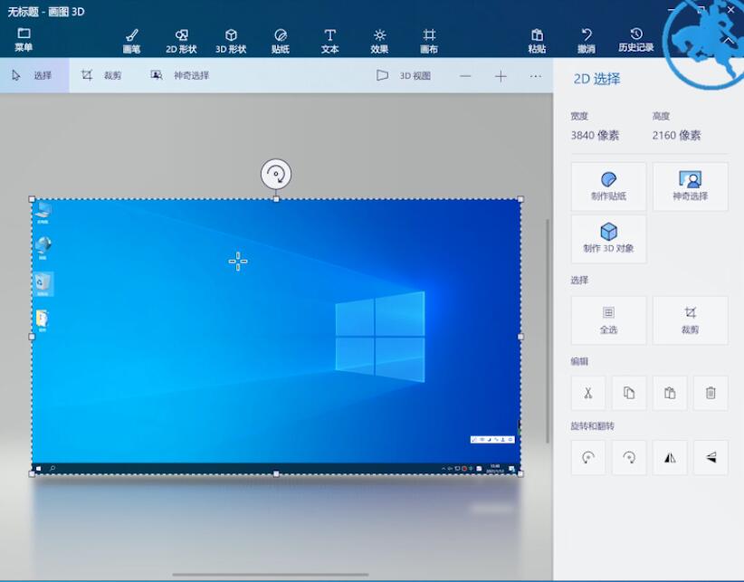Click the scissors cut icon under 编辑
The width and height of the screenshot is (744, 582).
tap(588, 393)
